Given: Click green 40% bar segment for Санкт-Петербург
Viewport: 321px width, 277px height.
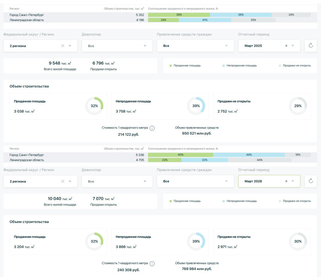Looking at the screenshot, I should click(x=180, y=155).
